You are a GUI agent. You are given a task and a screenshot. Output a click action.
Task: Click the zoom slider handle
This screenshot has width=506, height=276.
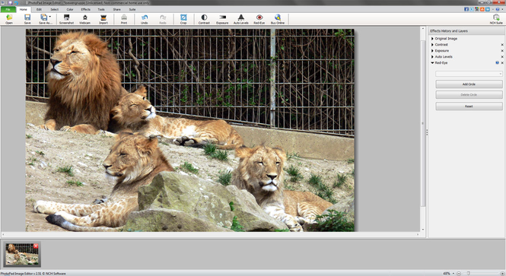[468, 274]
